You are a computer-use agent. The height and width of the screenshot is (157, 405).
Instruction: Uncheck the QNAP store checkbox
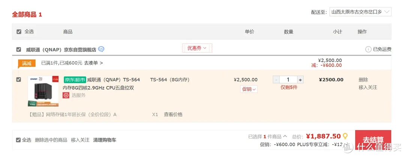click(x=19, y=49)
